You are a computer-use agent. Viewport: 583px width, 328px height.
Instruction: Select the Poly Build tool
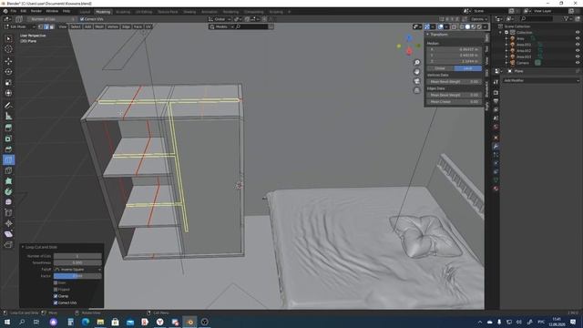(8, 181)
